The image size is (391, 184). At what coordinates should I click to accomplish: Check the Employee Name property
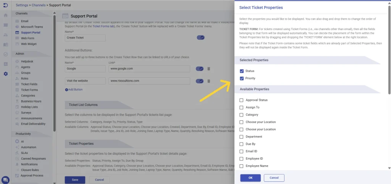point(241,166)
